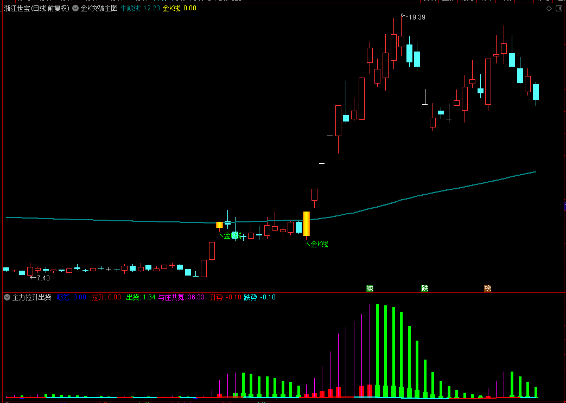Screen dimensions: 566x403
Task: Select the red 拉升 legend value
Action: (x=106, y=297)
